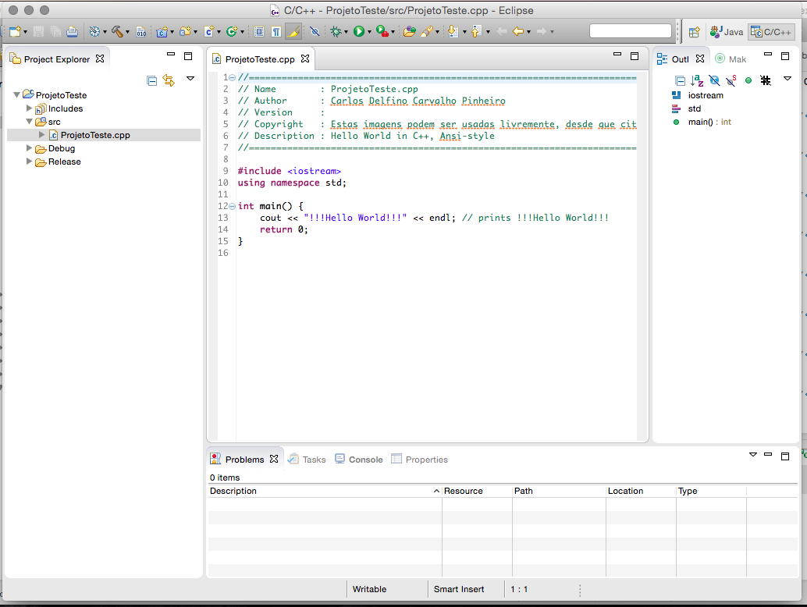This screenshot has width=807, height=607.
Task: Switch to the Java perspective
Action: [x=726, y=32]
